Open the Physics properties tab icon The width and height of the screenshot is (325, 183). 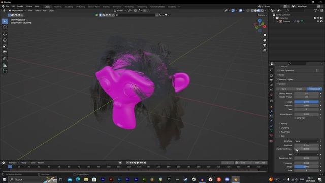coord(271,121)
